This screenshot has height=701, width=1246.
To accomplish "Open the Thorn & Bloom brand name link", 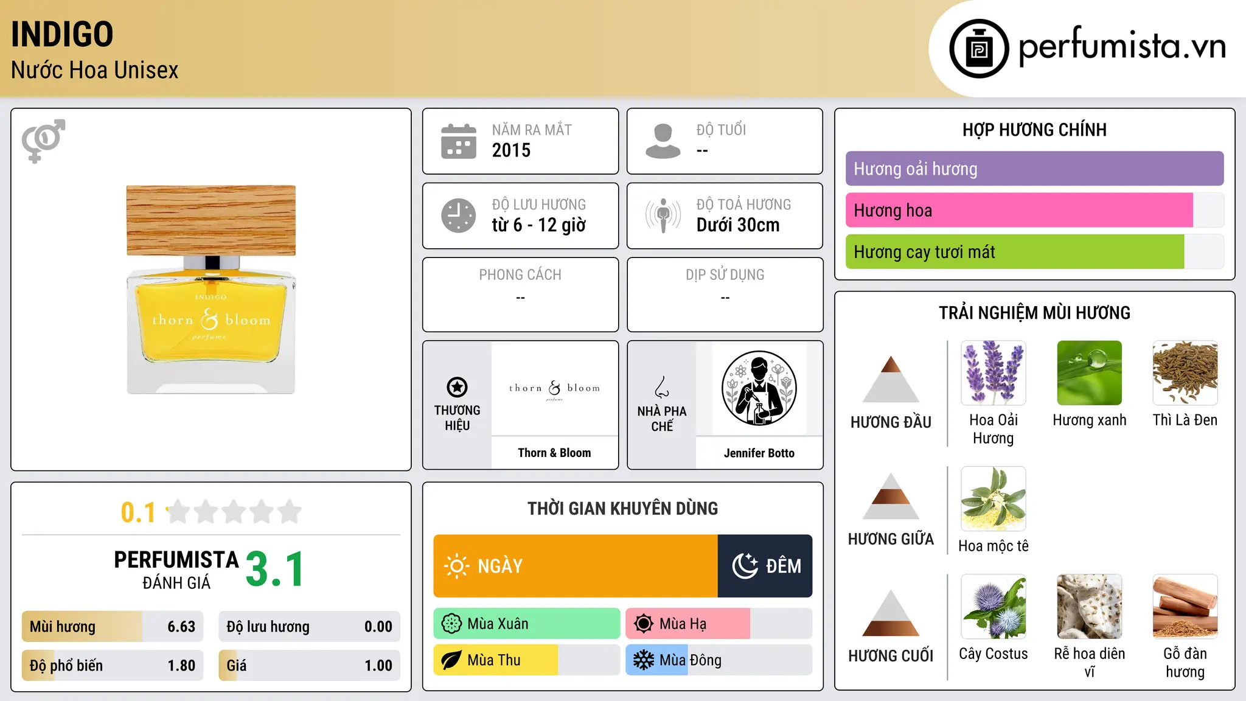I will pyautogui.click(x=554, y=453).
